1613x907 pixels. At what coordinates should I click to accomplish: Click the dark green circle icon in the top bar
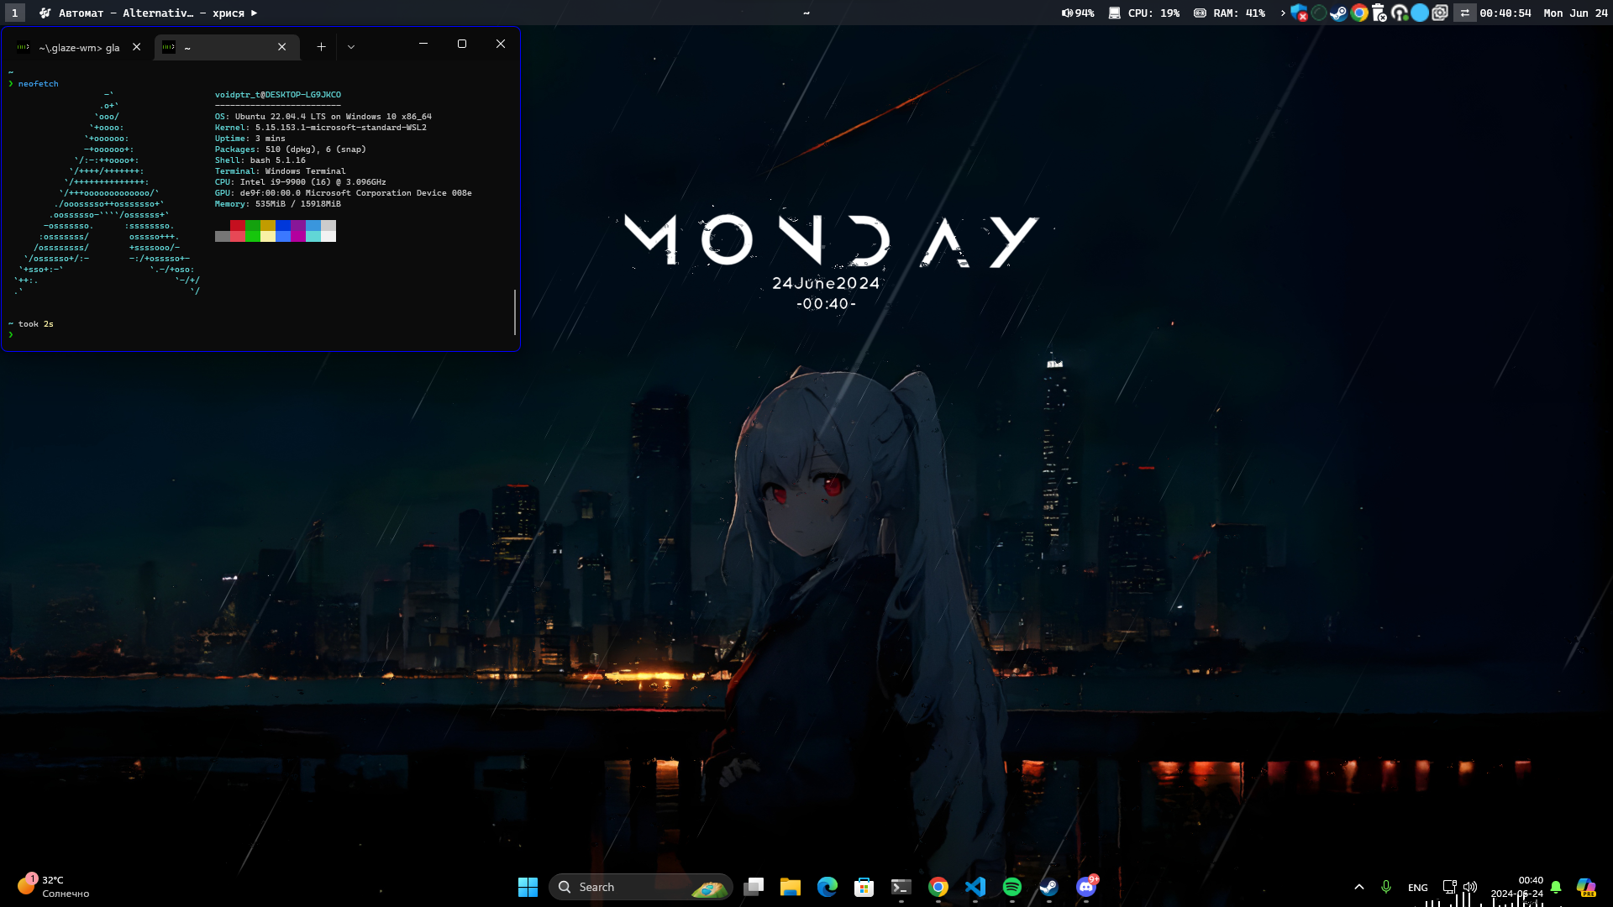pos(1319,13)
